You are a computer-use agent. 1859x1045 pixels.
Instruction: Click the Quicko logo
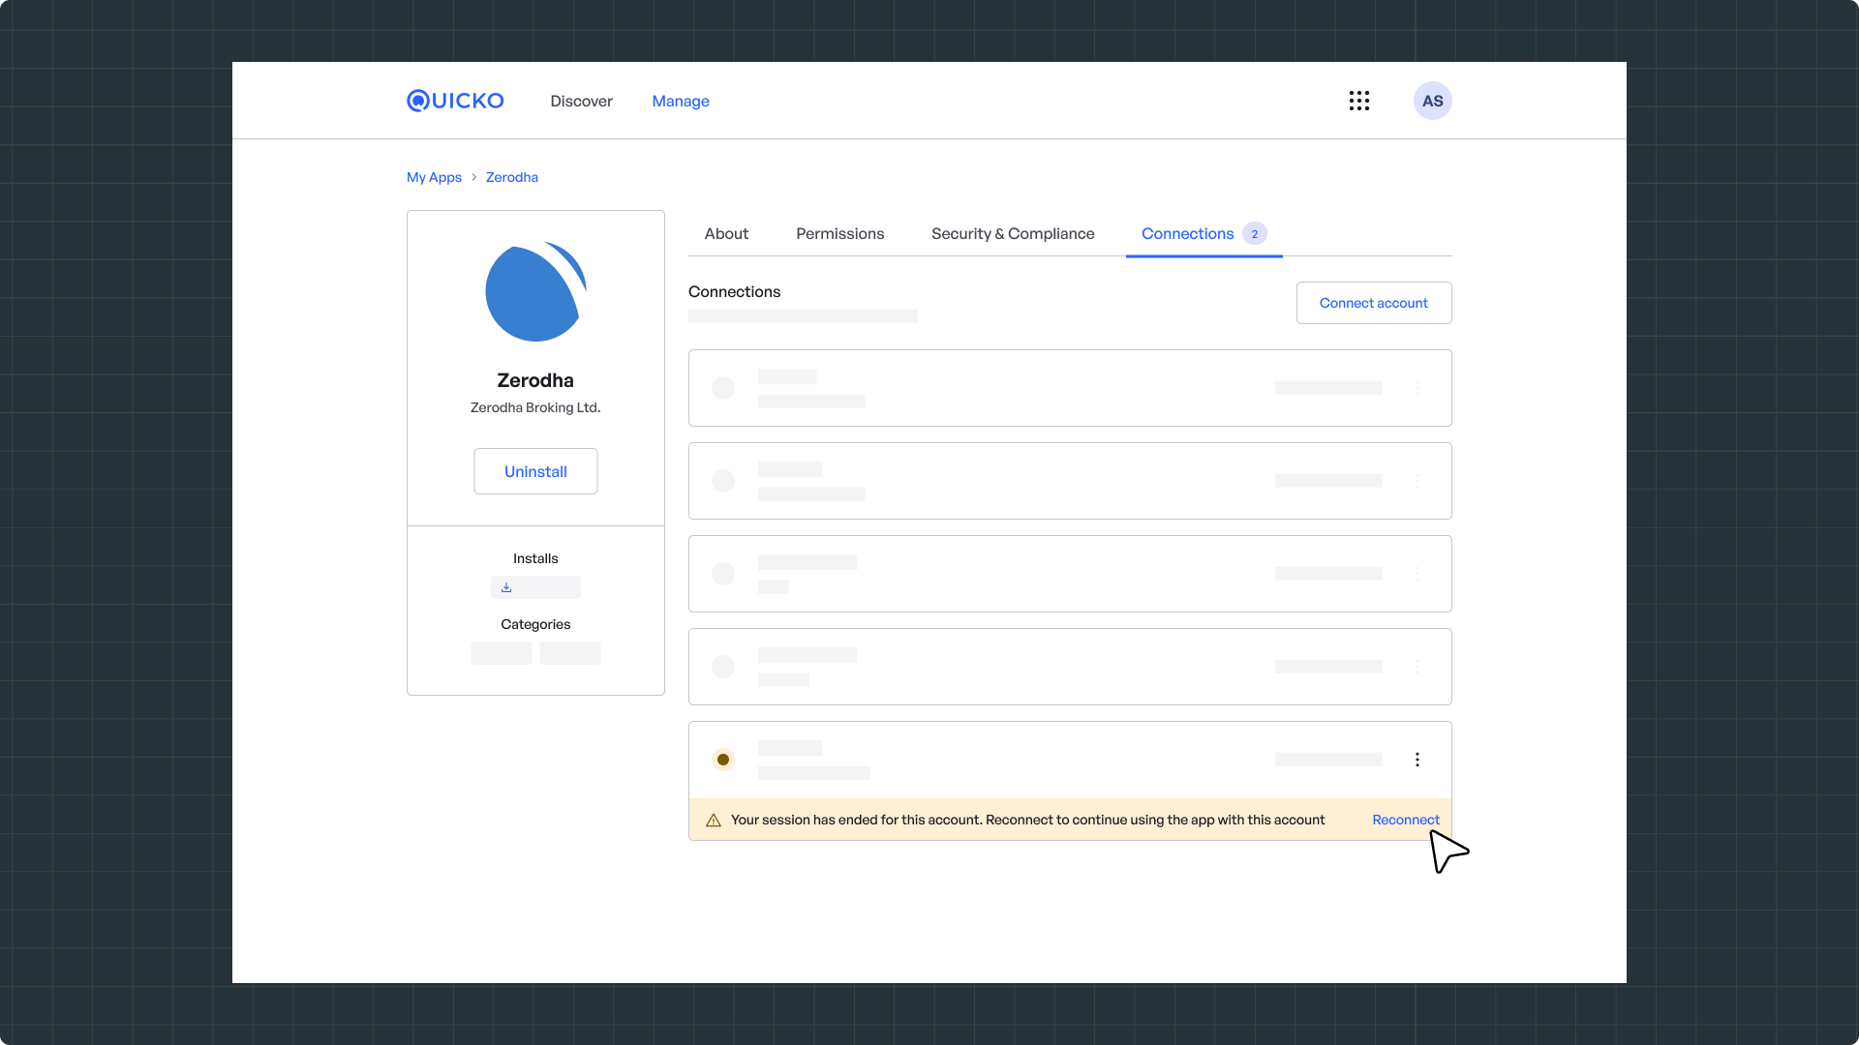(455, 101)
